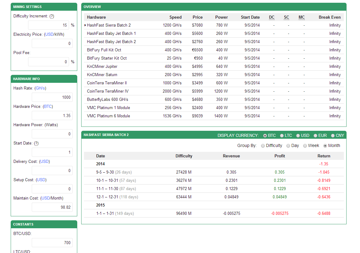Select LTC display currency radio button
360x253 pixels.
pos(282,136)
